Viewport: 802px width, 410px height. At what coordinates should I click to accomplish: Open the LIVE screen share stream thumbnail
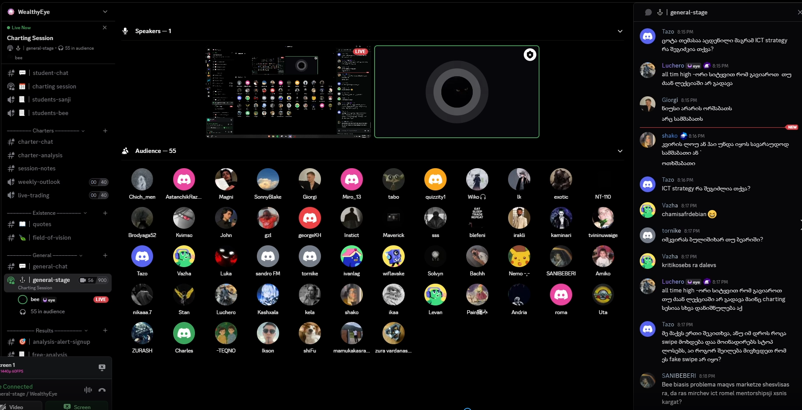tap(288, 91)
